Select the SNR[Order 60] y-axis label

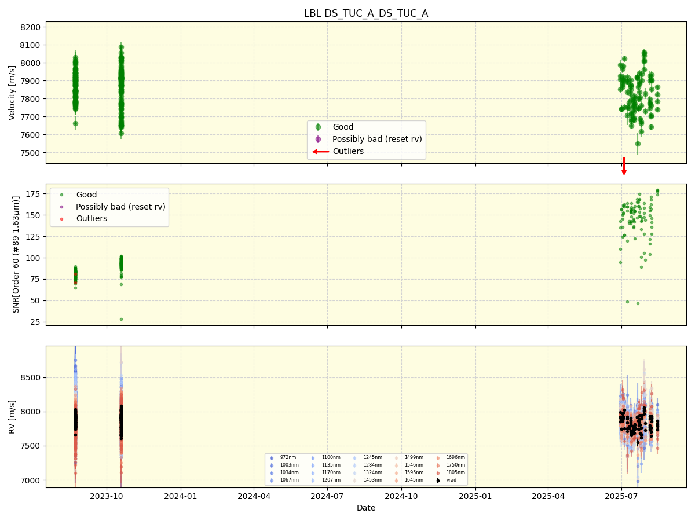coord(16,255)
